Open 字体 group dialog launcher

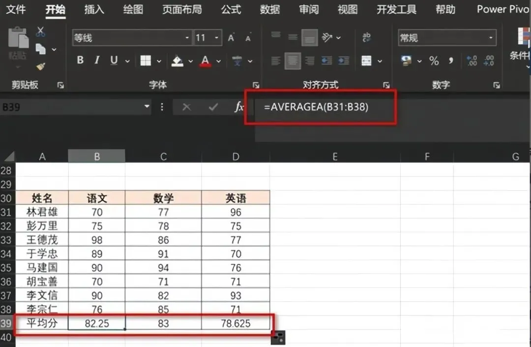pos(256,86)
